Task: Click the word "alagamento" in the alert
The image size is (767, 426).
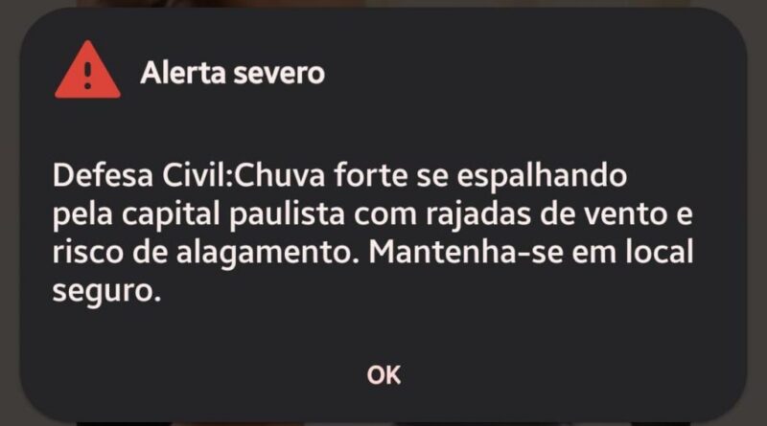Action: (x=265, y=254)
